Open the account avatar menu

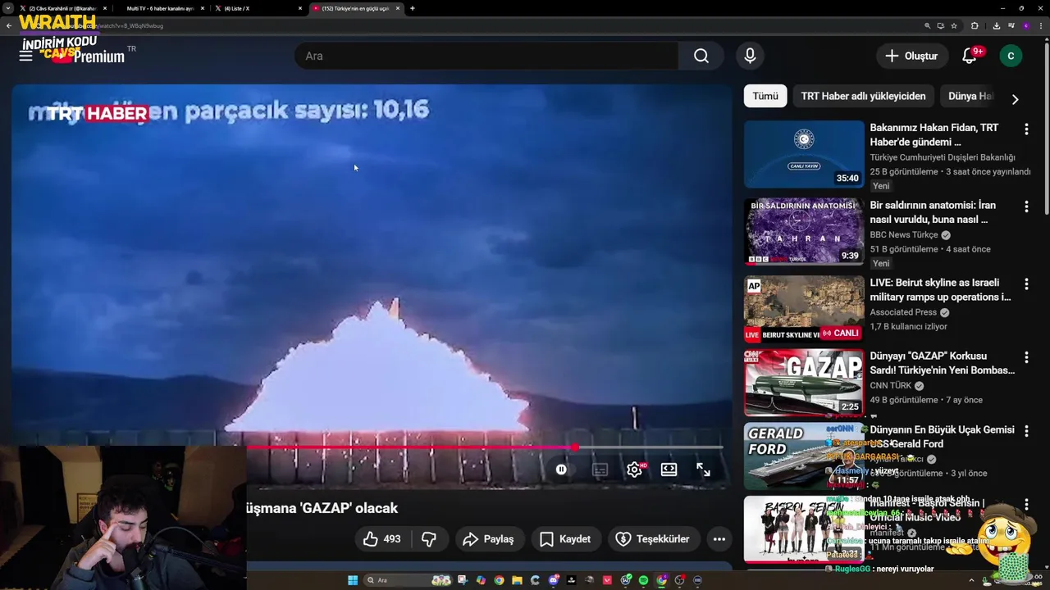[1011, 56]
